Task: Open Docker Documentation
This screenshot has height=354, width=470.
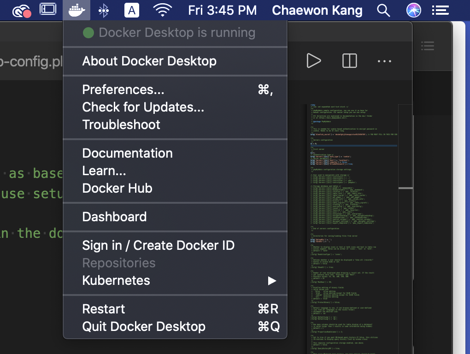Action: click(x=176, y=153)
